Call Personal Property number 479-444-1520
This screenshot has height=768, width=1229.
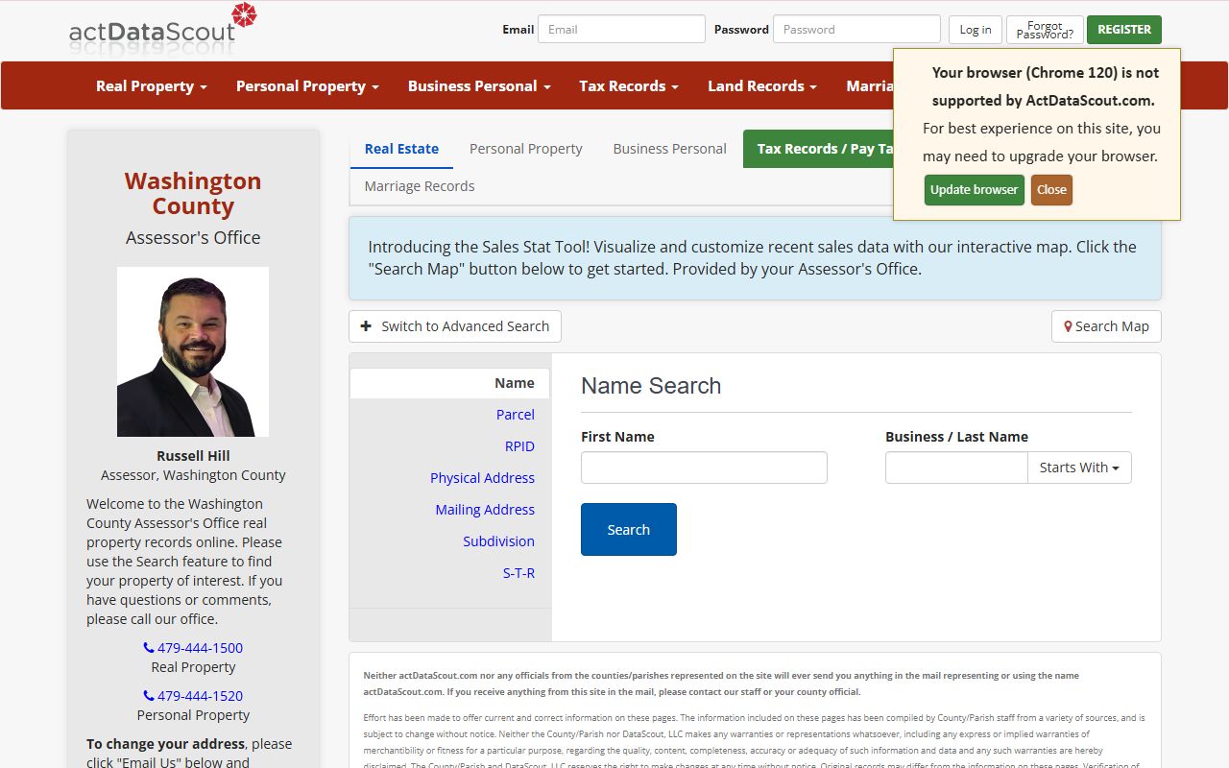point(200,696)
